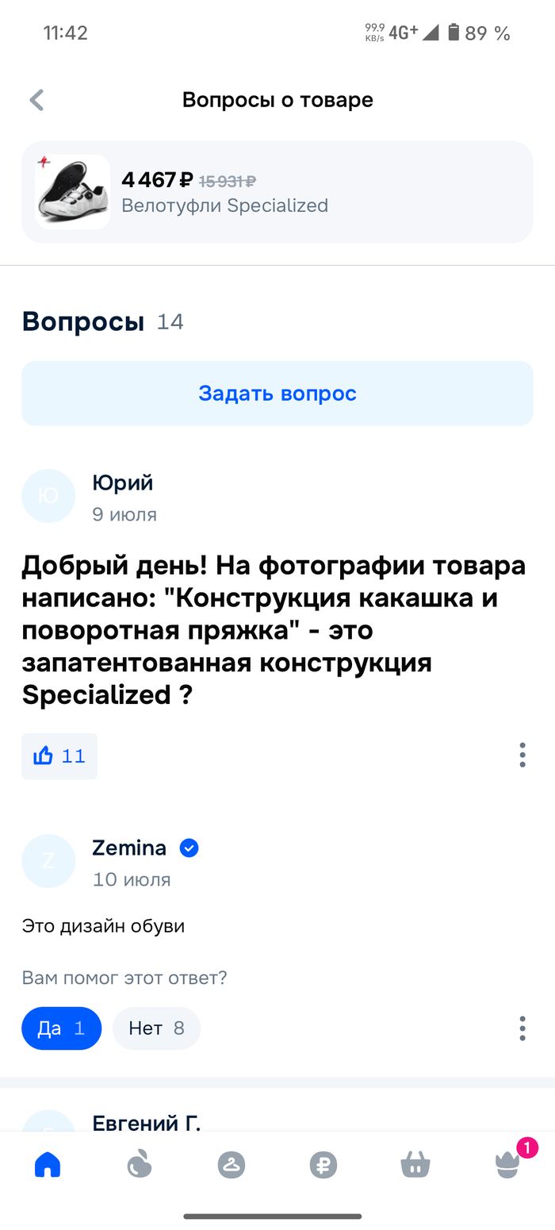
Task: Vote Нет on Zemina's answer
Action: (156, 1028)
